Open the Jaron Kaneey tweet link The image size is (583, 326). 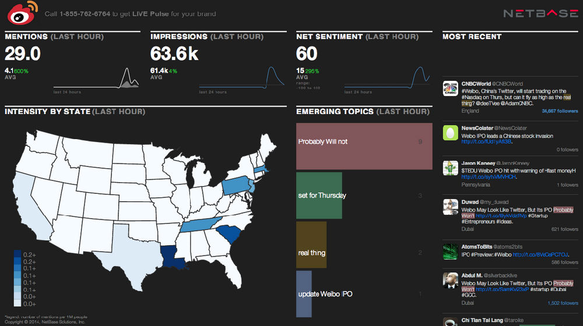click(x=489, y=177)
